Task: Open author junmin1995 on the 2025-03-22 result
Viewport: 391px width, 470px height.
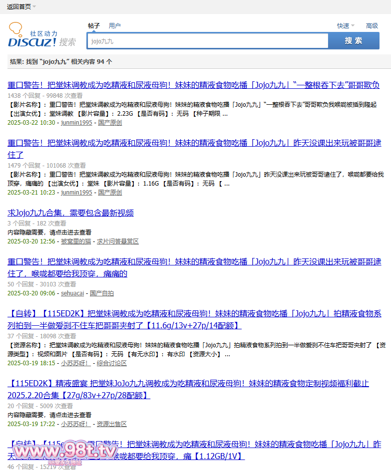Action: (x=76, y=123)
